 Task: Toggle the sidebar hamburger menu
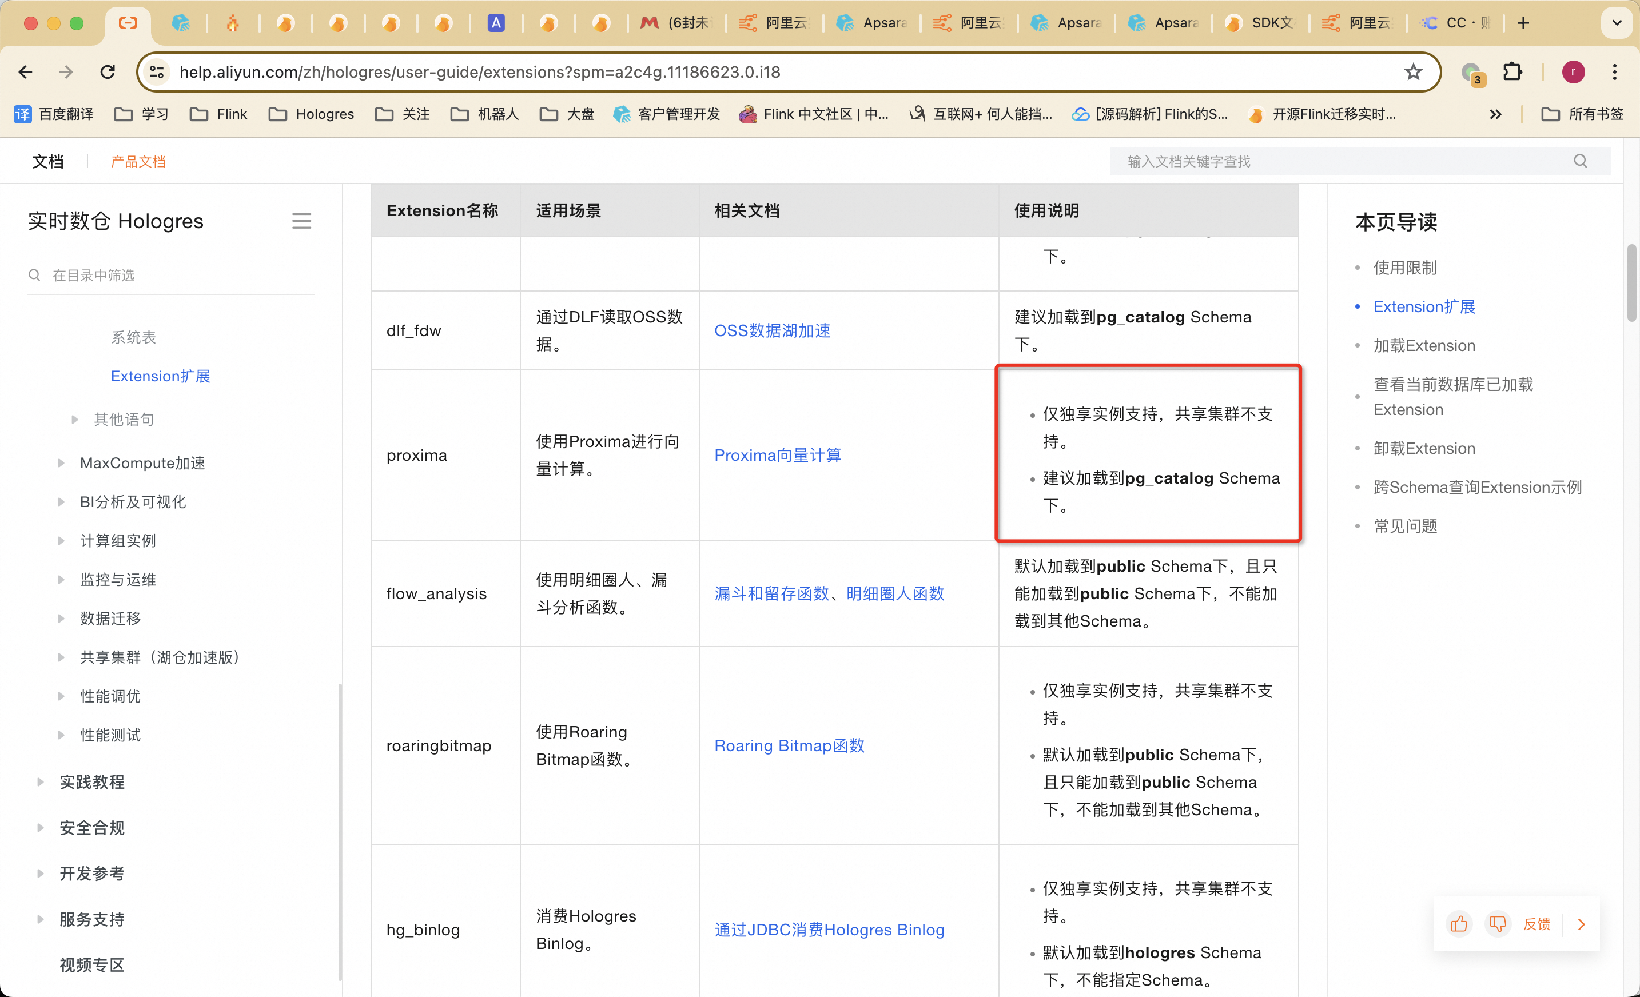tap(301, 221)
